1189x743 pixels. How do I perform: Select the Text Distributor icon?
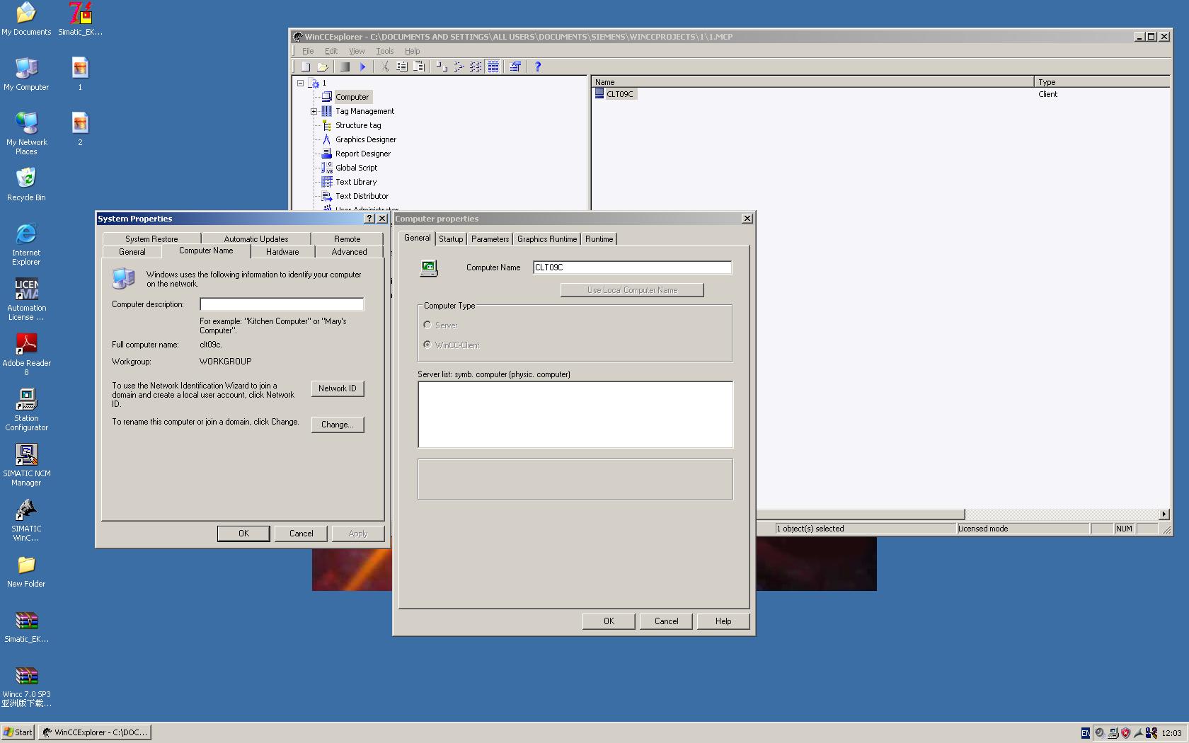point(326,196)
